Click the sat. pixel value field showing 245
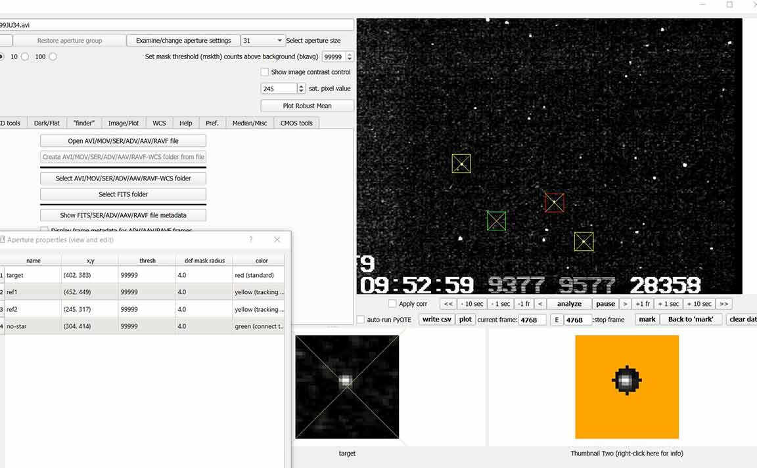 point(279,89)
